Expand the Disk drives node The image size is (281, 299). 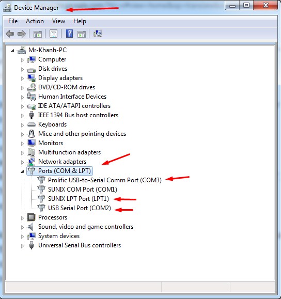coord(22,69)
